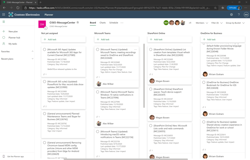The height and width of the screenshot is (160, 250).
Task: Refresh the page with the reload icon
Action: click(x=18, y=8)
